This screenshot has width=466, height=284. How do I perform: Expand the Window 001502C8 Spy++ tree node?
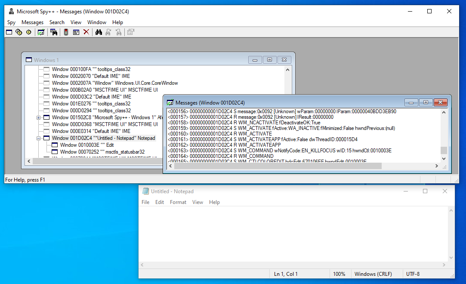point(38,117)
